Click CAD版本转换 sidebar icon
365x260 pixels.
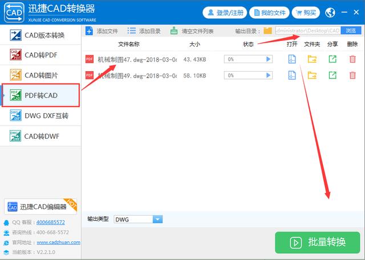(15, 35)
